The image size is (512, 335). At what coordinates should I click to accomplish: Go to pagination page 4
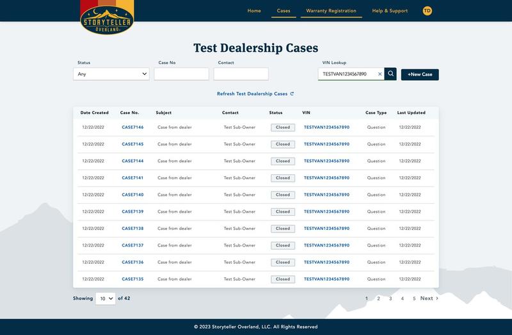click(403, 298)
